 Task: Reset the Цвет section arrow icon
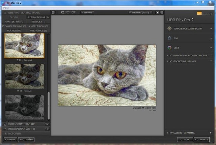(211, 48)
